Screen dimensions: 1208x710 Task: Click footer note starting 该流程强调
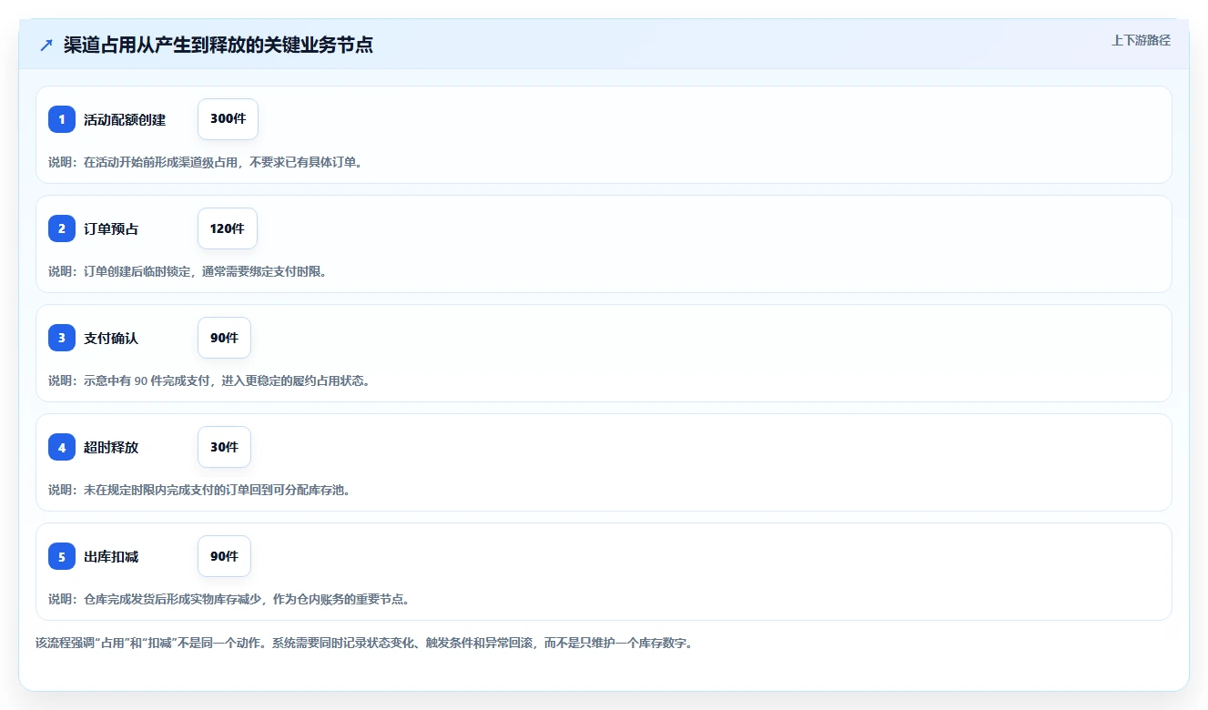pos(367,643)
